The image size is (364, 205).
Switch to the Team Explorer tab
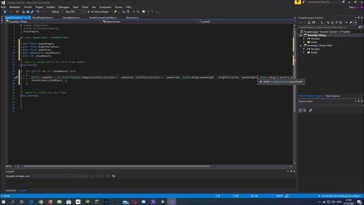pyautogui.click(x=332, y=96)
